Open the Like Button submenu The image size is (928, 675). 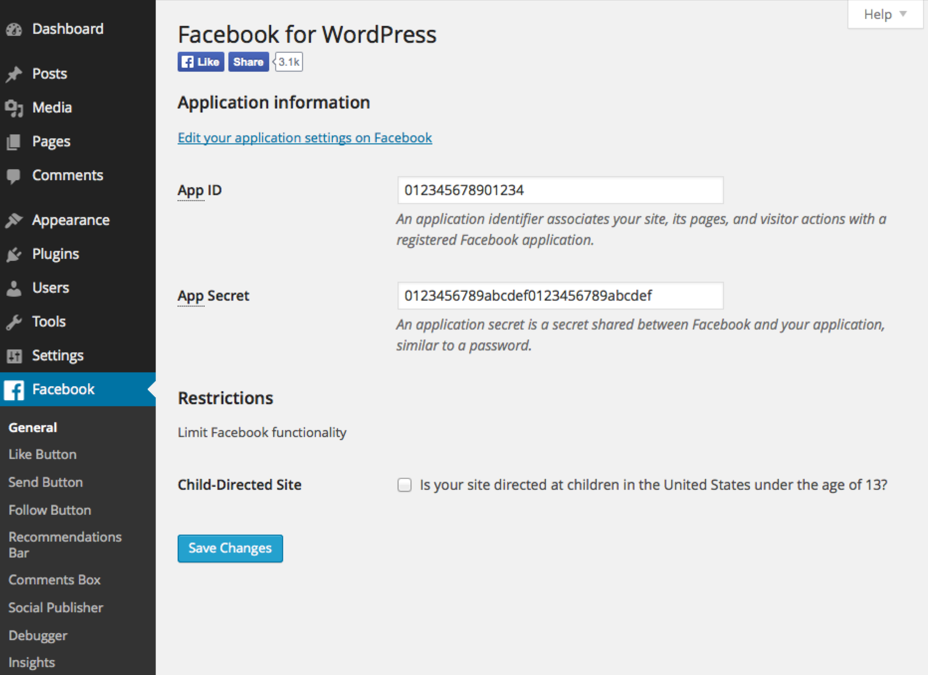click(42, 454)
